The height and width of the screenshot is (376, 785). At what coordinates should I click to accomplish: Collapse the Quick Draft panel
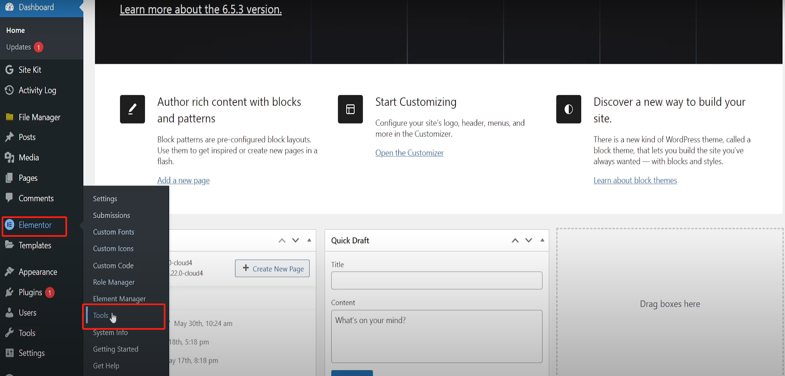pyautogui.click(x=542, y=240)
